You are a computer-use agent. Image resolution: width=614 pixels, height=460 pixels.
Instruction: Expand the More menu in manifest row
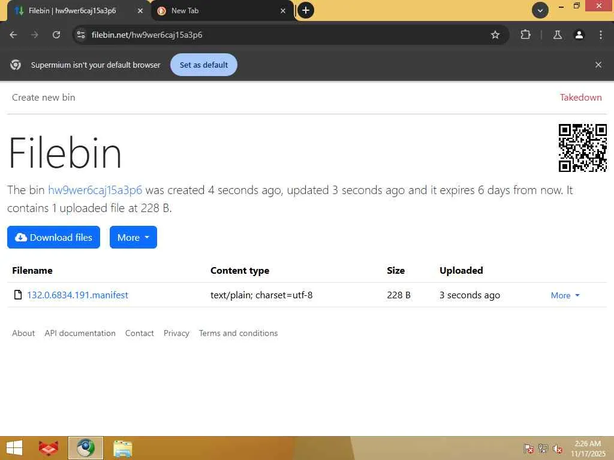click(x=565, y=295)
